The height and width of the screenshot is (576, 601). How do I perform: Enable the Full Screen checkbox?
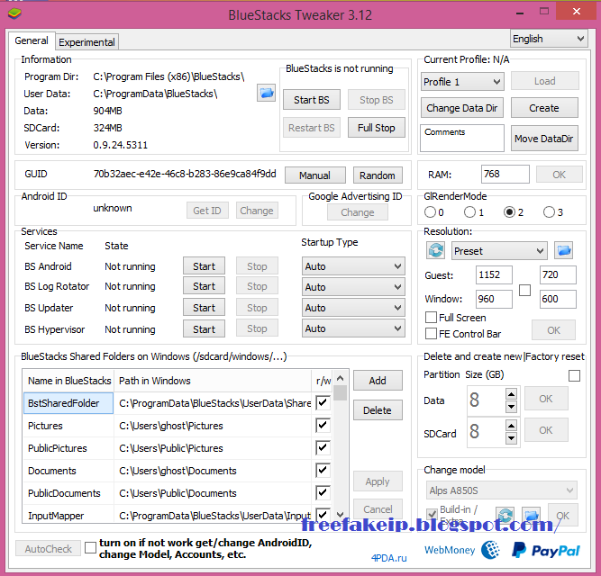pyautogui.click(x=432, y=318)
